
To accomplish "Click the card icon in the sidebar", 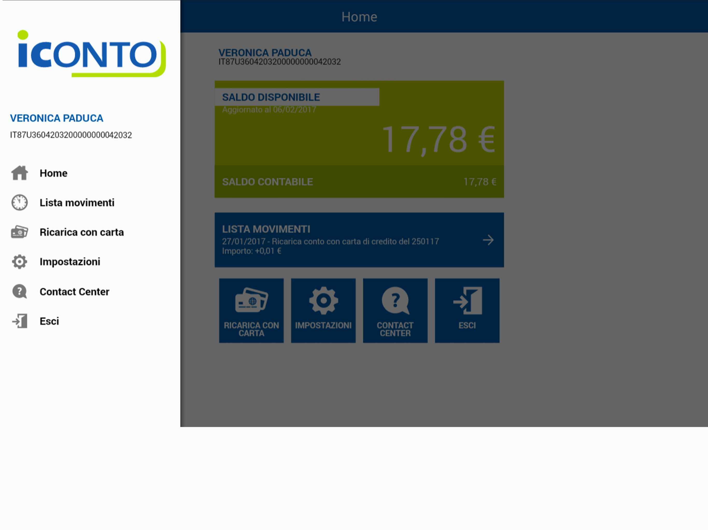I will click(19, 232).
